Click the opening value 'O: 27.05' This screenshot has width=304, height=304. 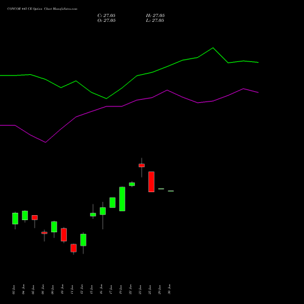(x=106, y=21)
